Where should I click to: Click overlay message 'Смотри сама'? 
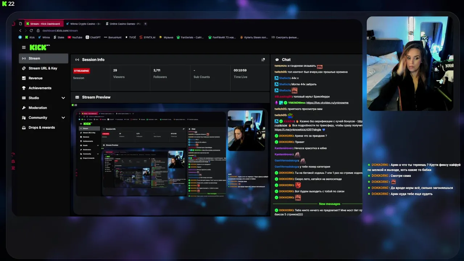pos(401,176)
